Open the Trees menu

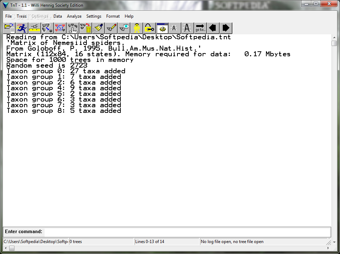pos(22,16)
